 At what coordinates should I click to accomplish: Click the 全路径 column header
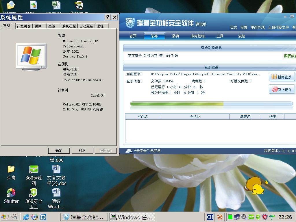click(x=195, y=117)
